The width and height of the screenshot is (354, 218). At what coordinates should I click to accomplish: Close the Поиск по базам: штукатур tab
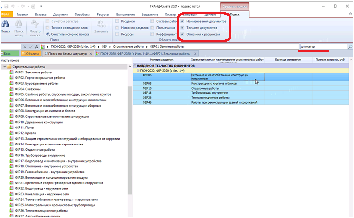tap(91, 54)
